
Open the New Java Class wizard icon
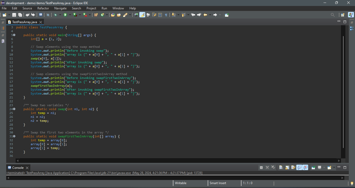102,15
